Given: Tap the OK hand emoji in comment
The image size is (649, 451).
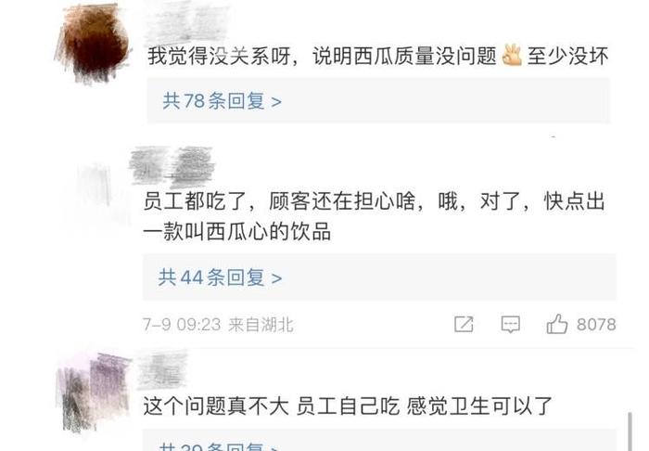Looking at the screenshot, I should tap(512, 56).
